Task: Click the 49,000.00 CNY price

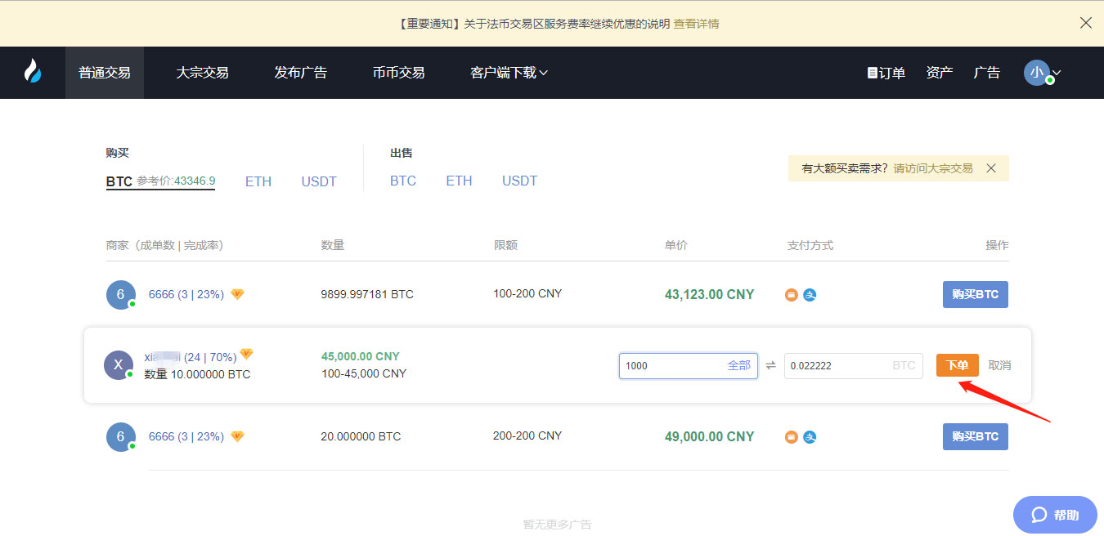Action: coord(710,436)
